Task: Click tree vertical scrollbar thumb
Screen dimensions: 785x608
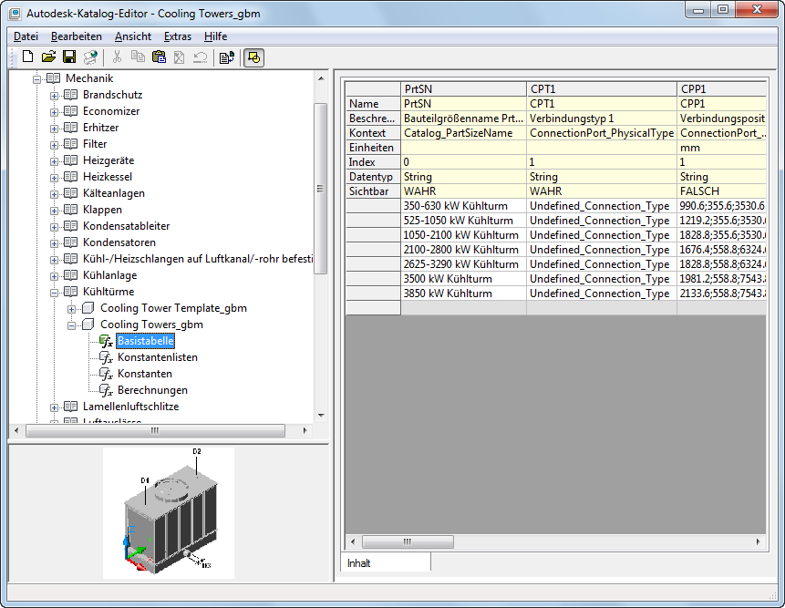Action: click(320, 188)
